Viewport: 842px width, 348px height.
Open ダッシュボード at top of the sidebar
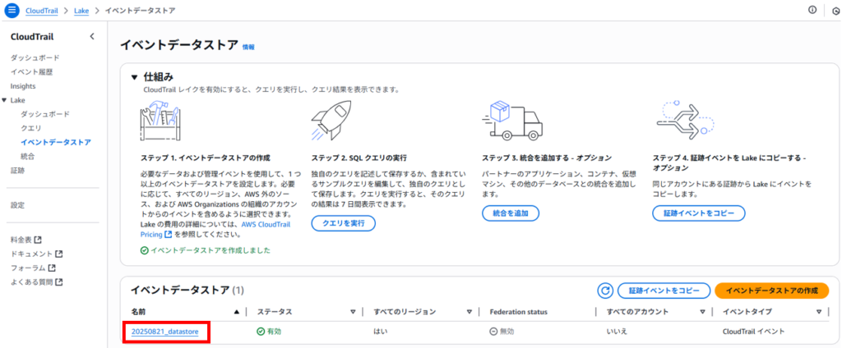[x=35, y=58]
